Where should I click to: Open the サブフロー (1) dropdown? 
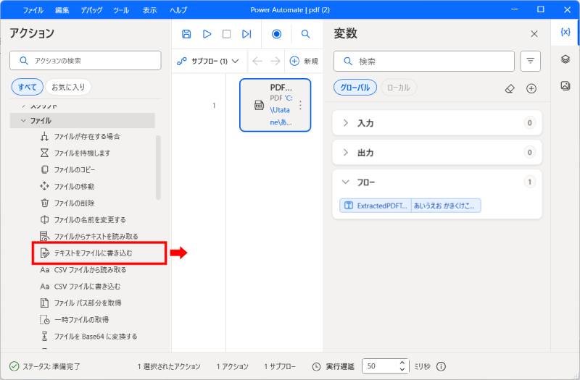coord(208,61)
